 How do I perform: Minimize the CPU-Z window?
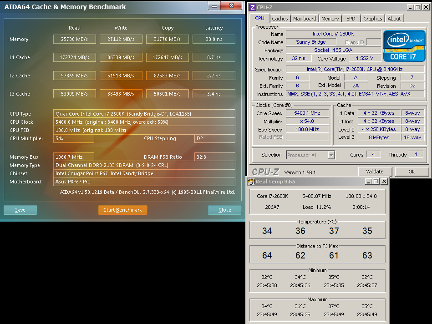pyautogui.click(x=410, y=7)
